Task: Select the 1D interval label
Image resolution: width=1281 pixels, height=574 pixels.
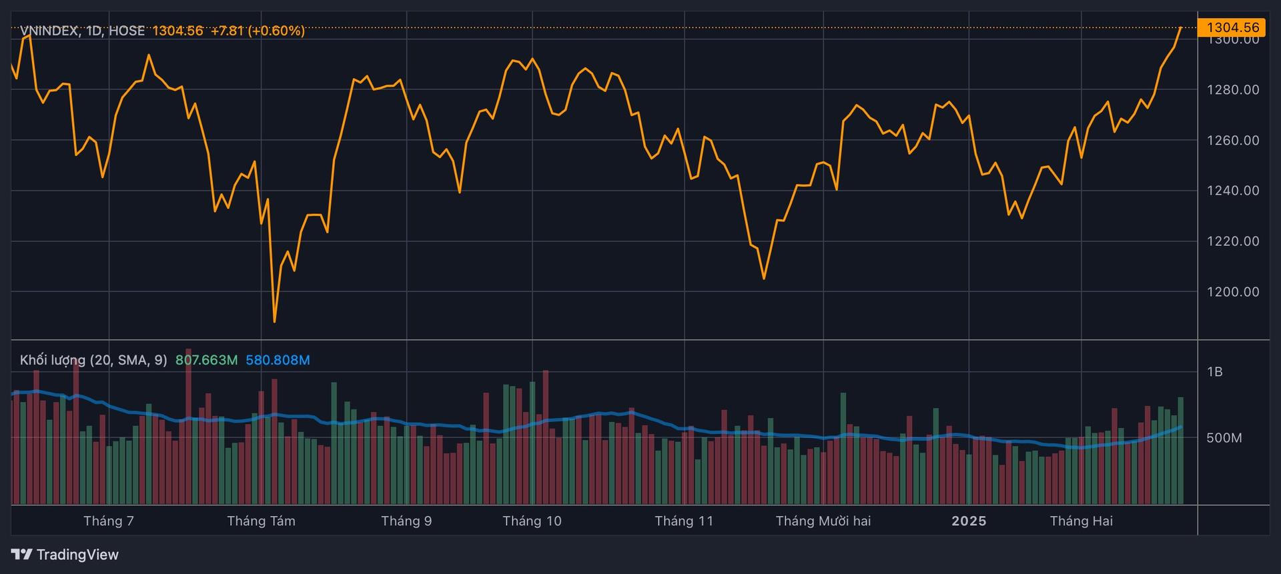Action: coord(93,31)
